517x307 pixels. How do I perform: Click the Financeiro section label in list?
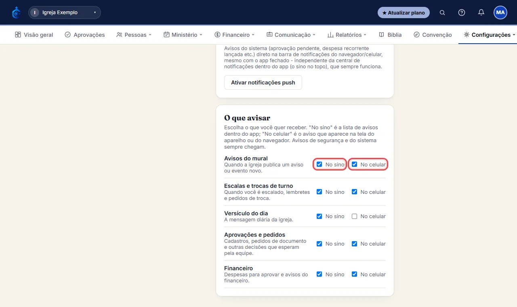click(x=238, y=268)
